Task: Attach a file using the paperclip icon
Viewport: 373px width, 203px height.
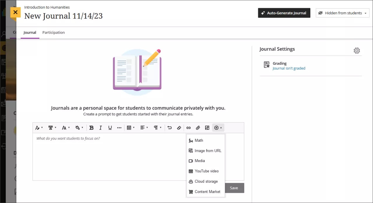Action: coord(198,127)
